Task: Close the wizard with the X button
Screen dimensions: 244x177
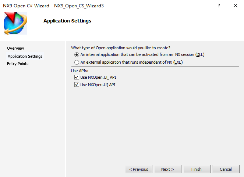Action: tap(236, 6)
